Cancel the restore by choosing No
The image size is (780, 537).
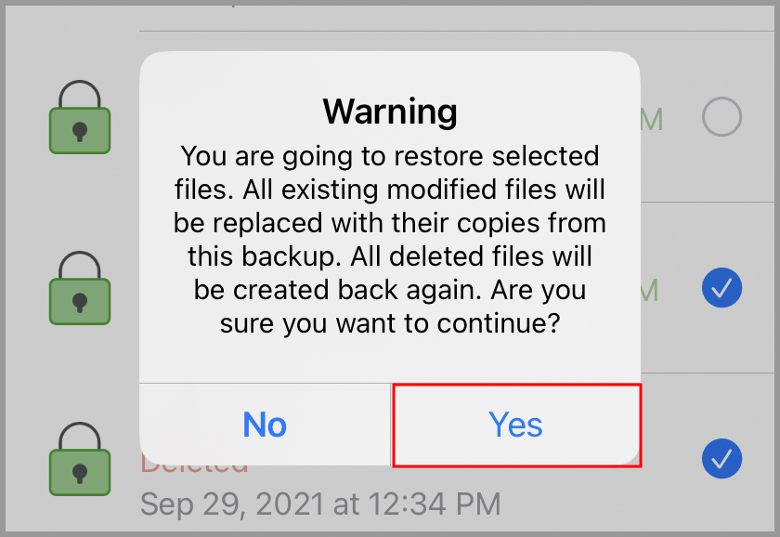click(265, 425)
